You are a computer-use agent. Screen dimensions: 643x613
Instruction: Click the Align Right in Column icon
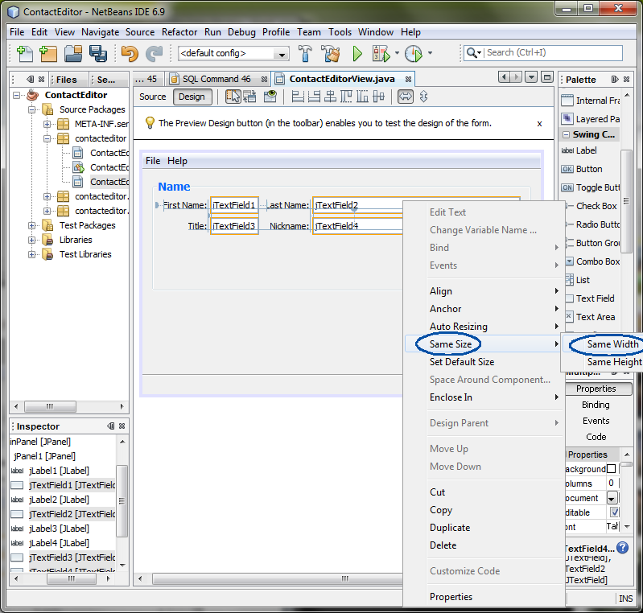click(314, 97)
